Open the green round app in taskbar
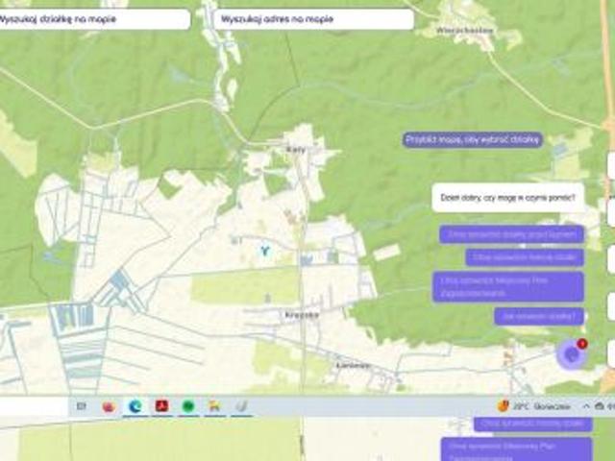Viewport: 615px width, 461px height. click(188, 406)
